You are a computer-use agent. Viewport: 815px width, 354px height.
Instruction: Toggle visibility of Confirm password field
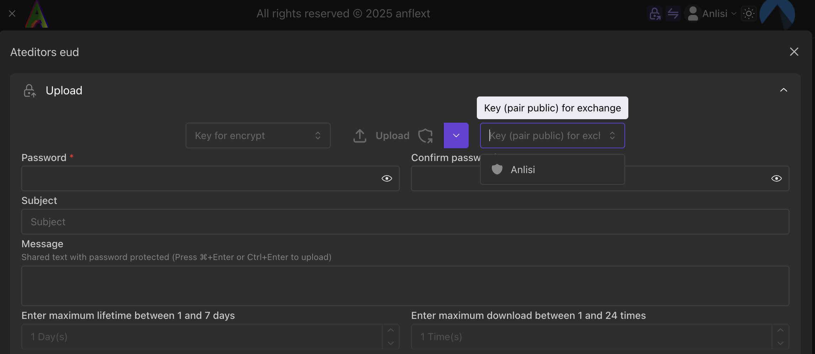tap(776, 178)
